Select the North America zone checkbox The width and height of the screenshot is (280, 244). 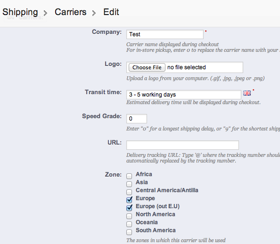pos(129,216)
